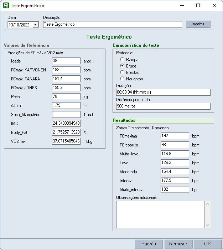Click the Observações adicionais text area
223x250 pixels.
pos(160,214)
